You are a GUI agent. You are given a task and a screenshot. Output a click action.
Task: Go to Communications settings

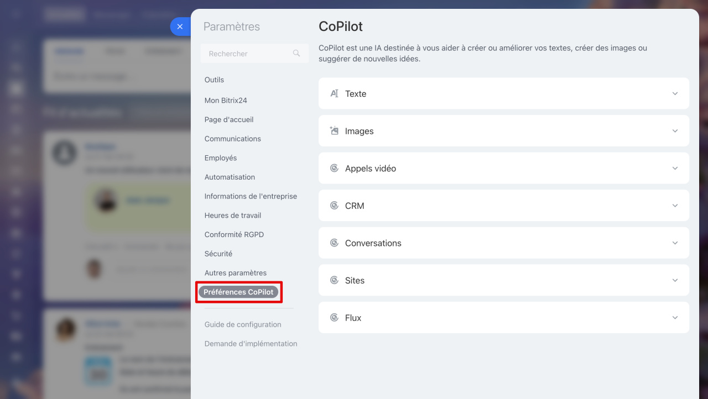point(232,139)
